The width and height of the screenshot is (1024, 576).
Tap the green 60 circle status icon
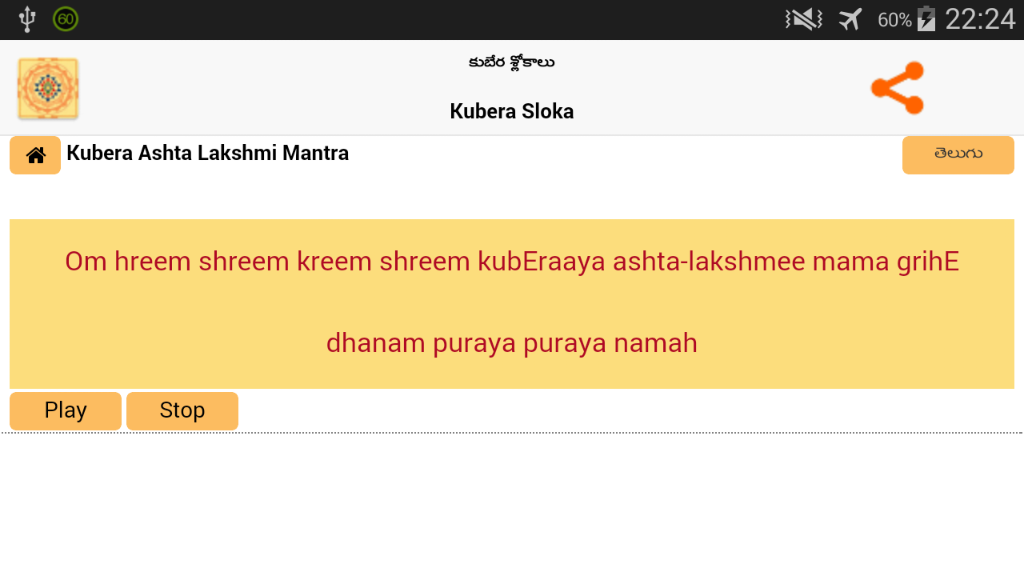66,19
